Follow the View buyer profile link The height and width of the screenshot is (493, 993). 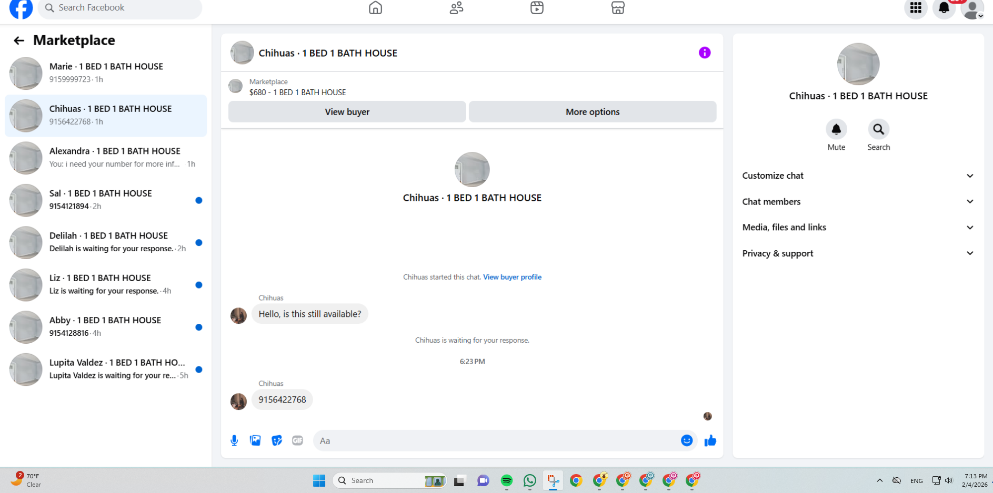pyautogui.click(x=512, y=277)
